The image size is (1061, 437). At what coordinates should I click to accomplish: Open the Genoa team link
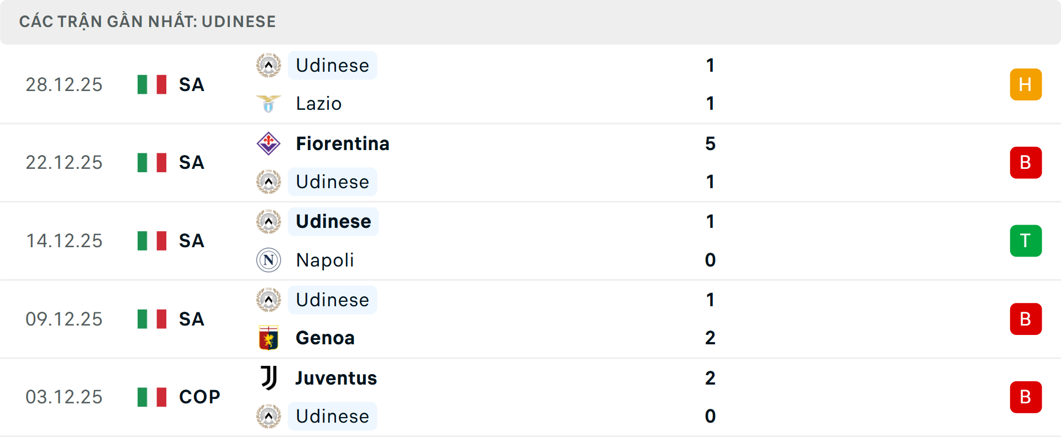pyautogui.click(x=325, y=338)
